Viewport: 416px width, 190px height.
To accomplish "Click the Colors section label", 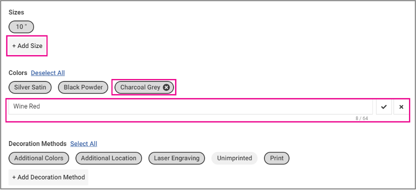I will coord(18,72).
